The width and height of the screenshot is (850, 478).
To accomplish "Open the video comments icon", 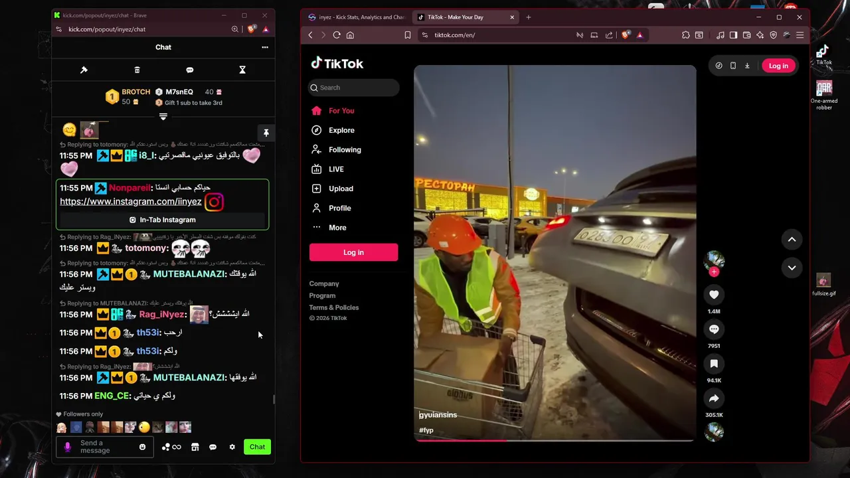I will [x=714, y=329].
